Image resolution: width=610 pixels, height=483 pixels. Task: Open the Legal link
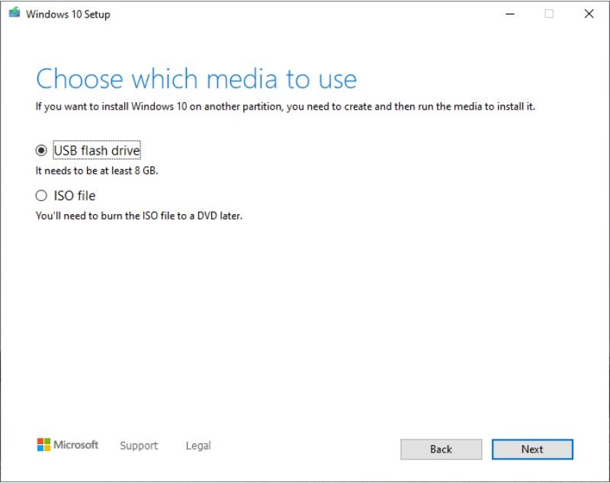[x=197, y=446]
